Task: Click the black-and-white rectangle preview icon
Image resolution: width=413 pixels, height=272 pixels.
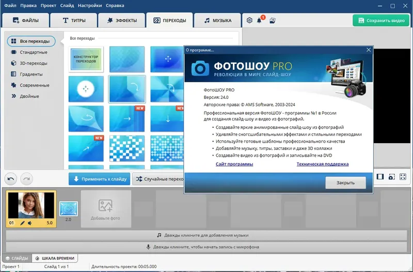Action: pyautogui.click(x=380, y=177)
